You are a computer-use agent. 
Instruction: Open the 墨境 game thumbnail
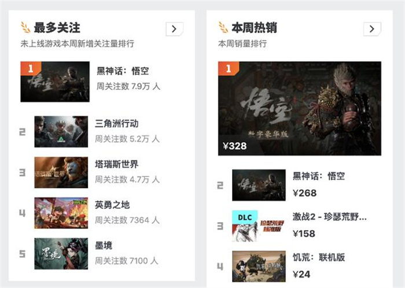tap(61, 254)
